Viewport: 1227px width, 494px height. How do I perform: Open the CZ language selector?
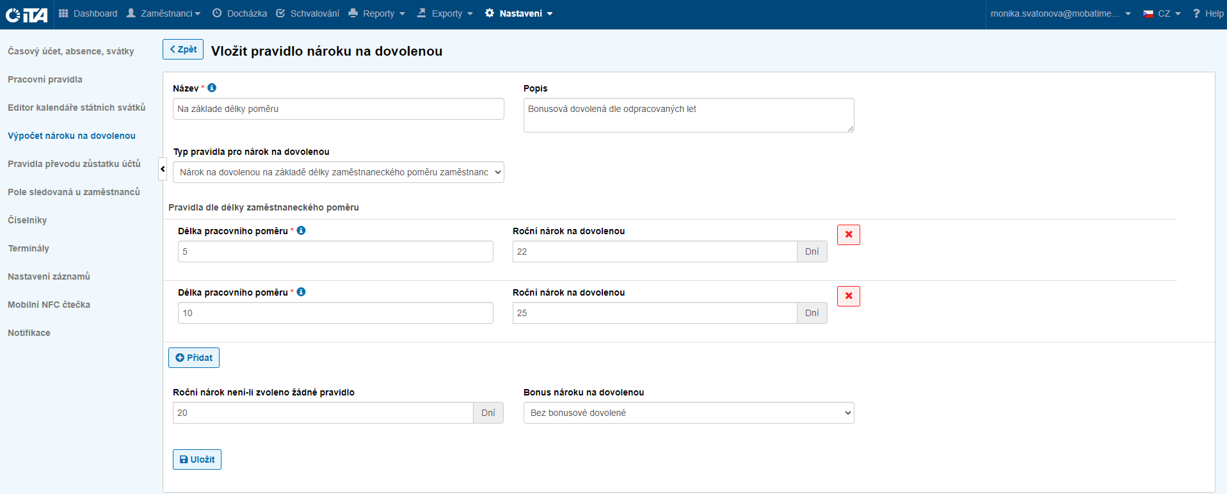1162,13
